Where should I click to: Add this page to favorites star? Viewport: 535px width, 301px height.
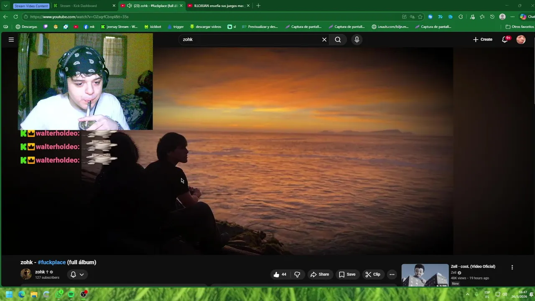[420, 17]
